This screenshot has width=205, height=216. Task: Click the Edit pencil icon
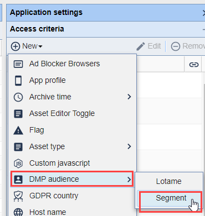point(141,46)
